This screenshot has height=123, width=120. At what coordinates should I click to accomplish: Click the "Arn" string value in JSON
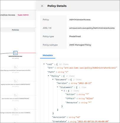(x=90, y=68)
